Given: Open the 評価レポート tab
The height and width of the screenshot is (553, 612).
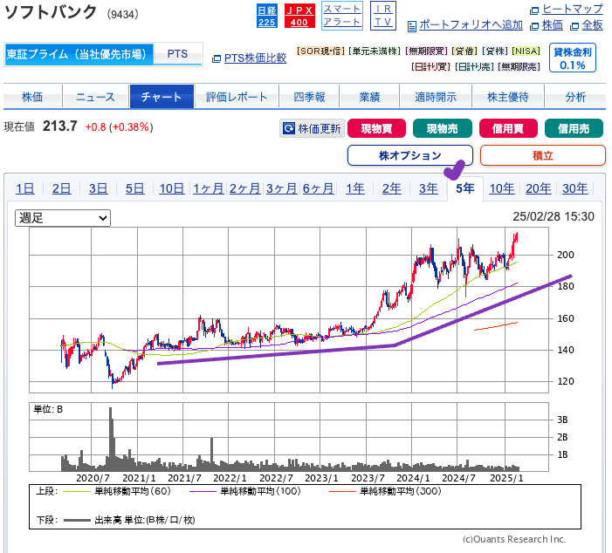Looking at the screenshot, I should tap(237, 96).
